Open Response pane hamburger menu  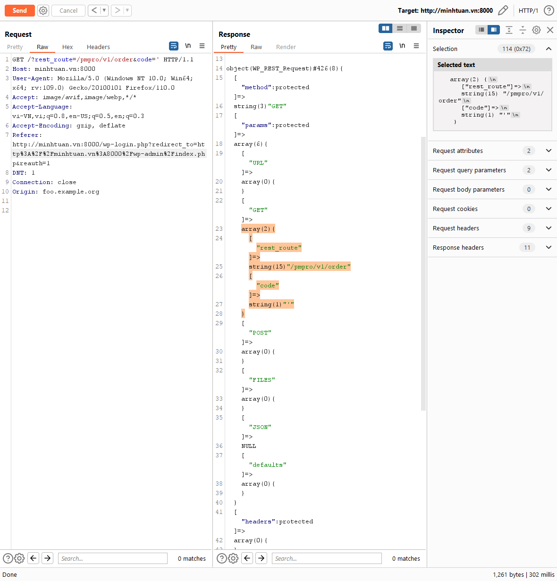click(416, 46)
